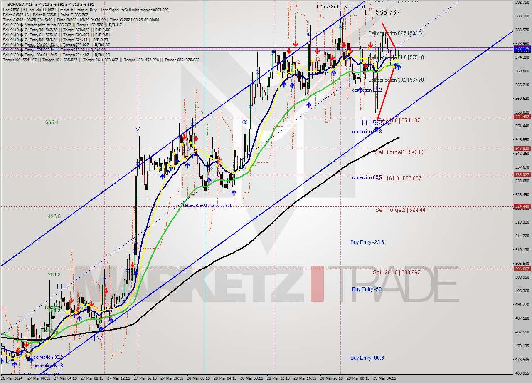Select the green '685.4' Fibonacci label
Viewport: 532px width, 383px height.
click(52, 122)
